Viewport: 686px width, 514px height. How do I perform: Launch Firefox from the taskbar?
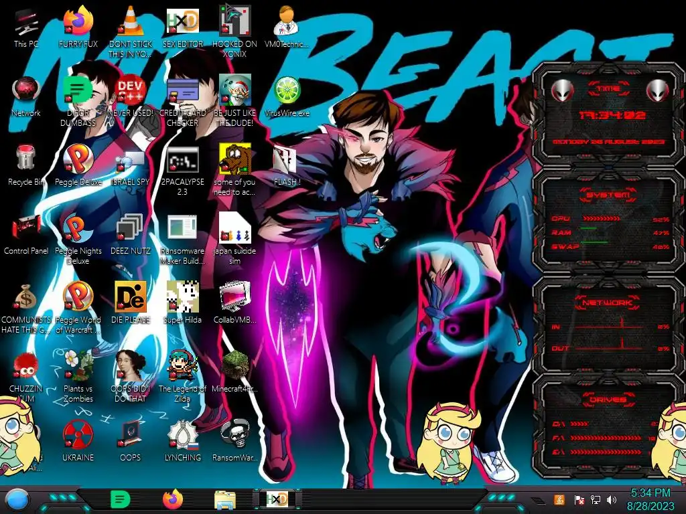click(173, 499)
